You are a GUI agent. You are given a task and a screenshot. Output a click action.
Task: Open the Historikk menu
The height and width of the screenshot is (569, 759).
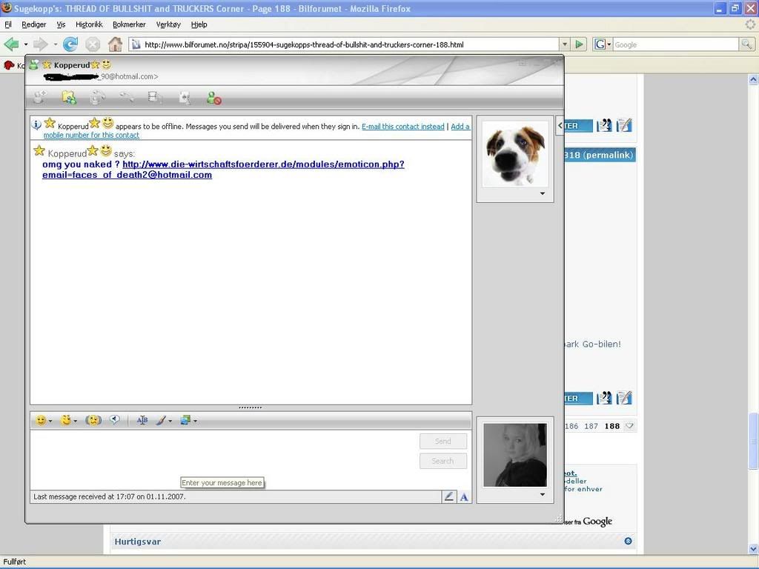pos(89,24)
